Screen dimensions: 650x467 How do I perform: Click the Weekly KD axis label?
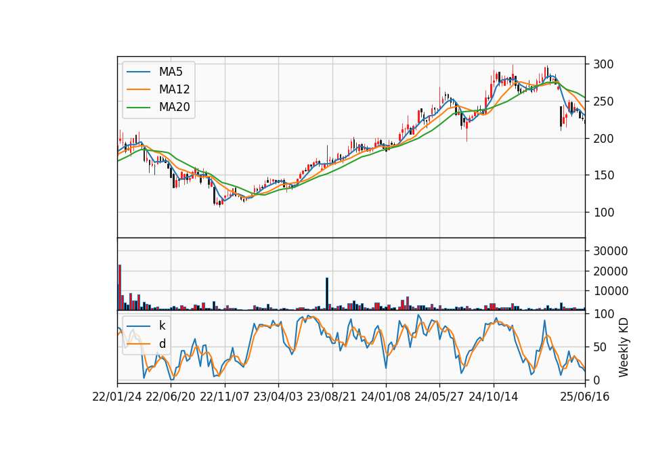click(x=624, y=348)
